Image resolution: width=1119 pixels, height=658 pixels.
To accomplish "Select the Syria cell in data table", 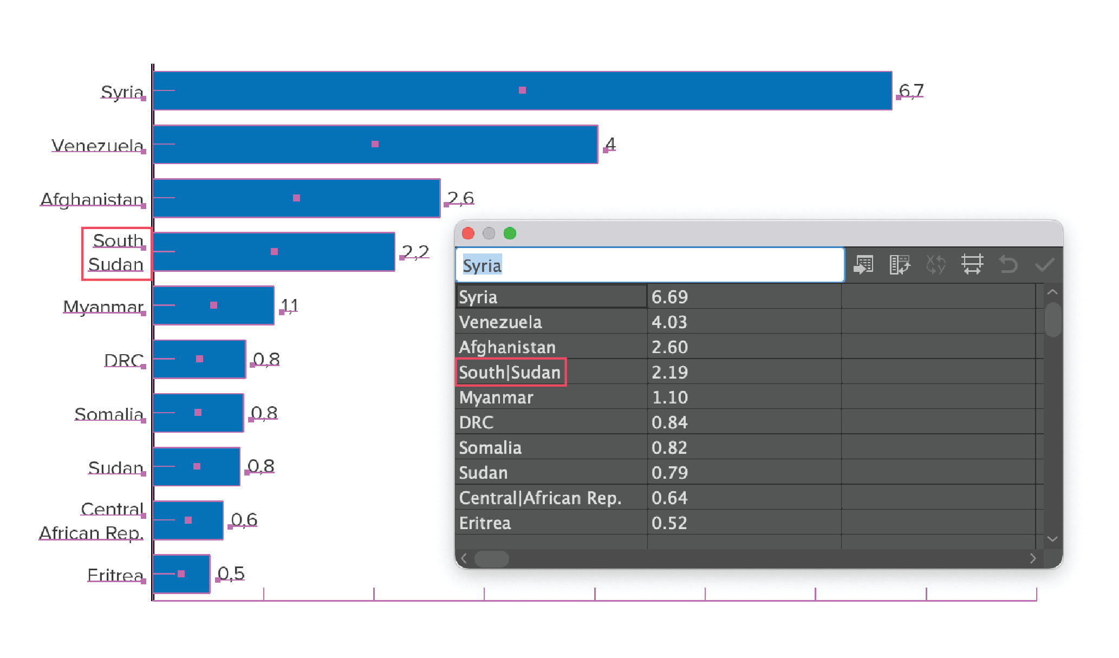I will tap(551, 297).
